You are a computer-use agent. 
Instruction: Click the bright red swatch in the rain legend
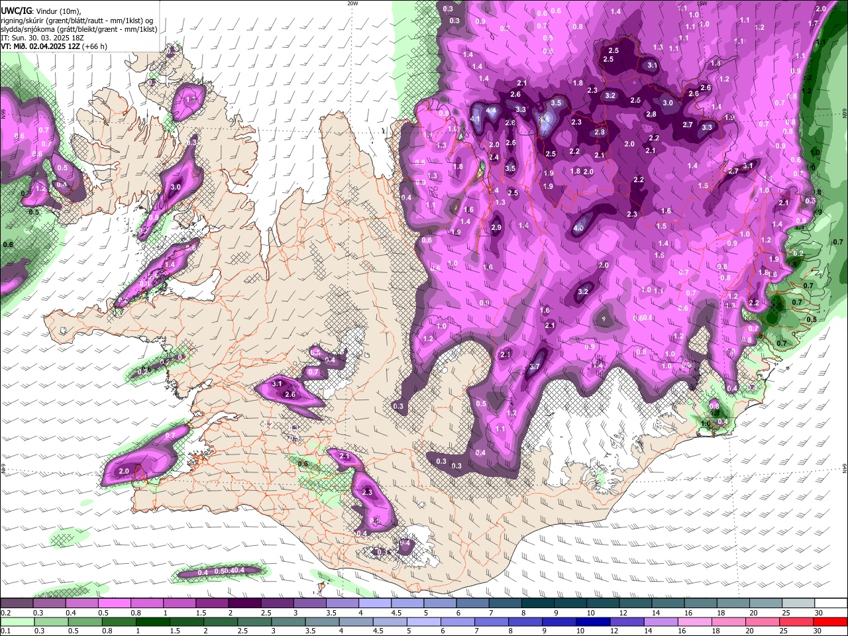[x=831, y=621]
